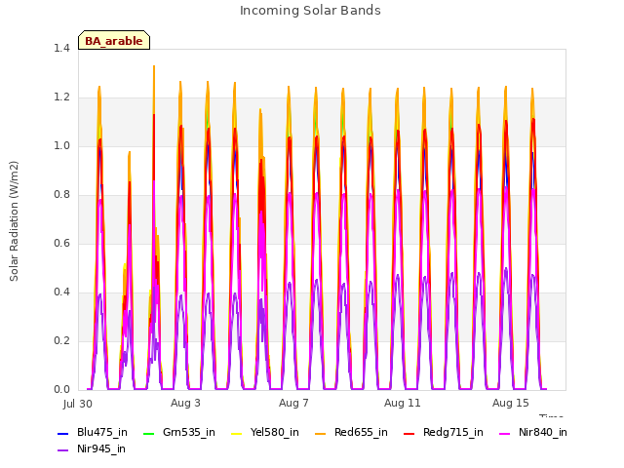The height and width of the screenshot is (468, 624).
Task: Click the Solar Radiation (W/m2) axis label
Action: [x=14, y=221]
